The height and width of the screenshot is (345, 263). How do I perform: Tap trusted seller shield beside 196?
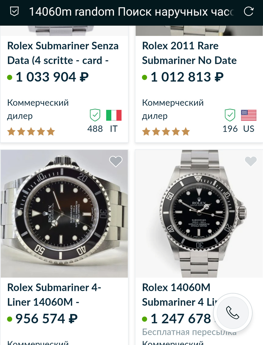tap(230, 115)
